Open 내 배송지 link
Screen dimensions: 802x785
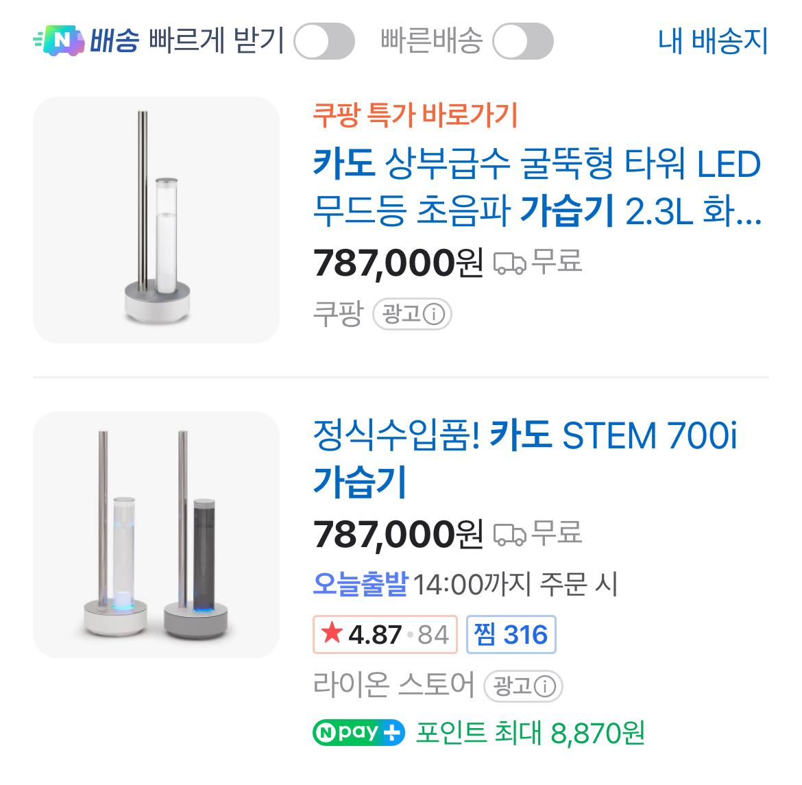coord(712,41)
